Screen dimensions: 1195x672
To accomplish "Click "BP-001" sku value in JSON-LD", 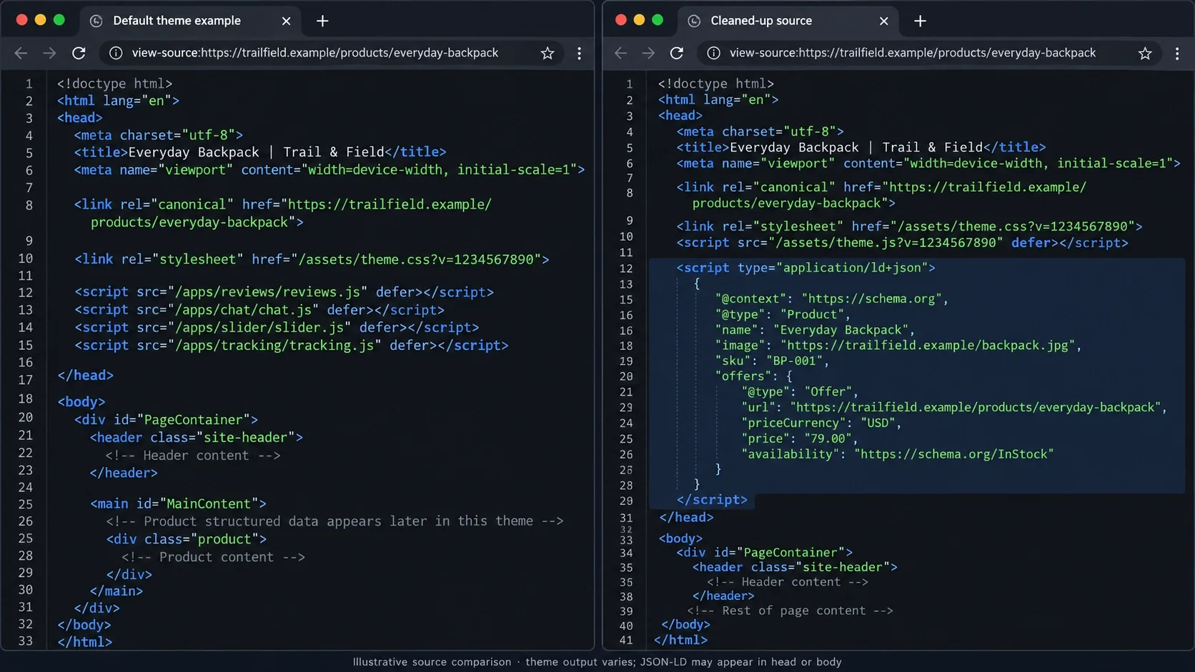I will pyautogui.click(x=794, y=361).
